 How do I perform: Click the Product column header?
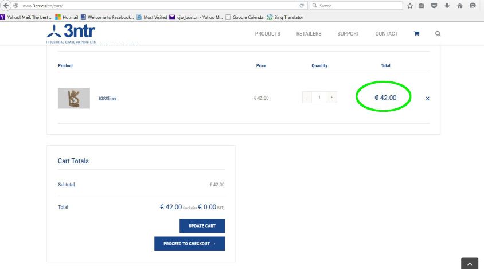[x=65, y=65]
